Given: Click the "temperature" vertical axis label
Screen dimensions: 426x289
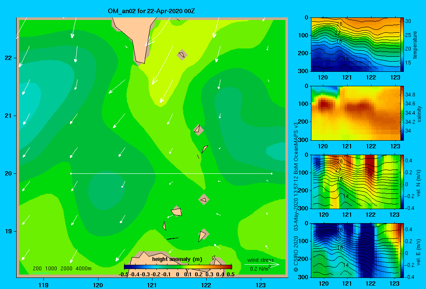Looking at the screenshot, I should [x=415, y=45].
